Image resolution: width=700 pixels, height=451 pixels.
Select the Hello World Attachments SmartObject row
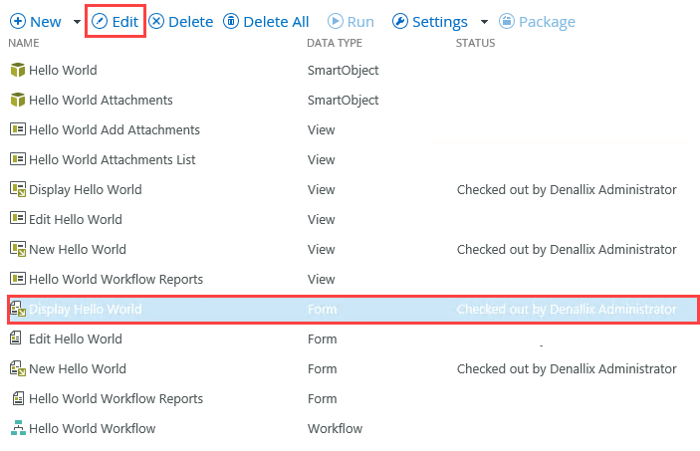coord(101,101)
